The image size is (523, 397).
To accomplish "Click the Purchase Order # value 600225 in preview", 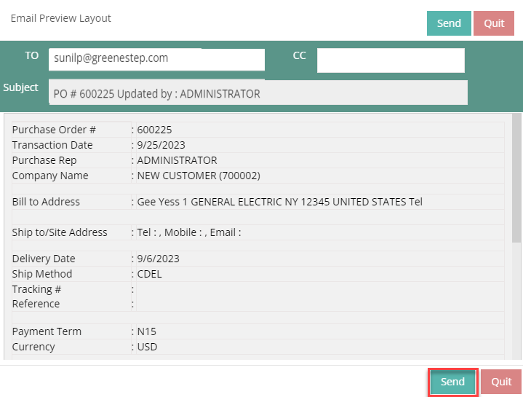I will (154, 130).
